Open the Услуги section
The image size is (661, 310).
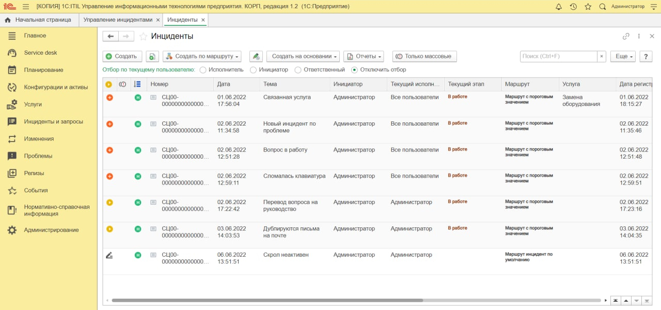tap(49, 104)
